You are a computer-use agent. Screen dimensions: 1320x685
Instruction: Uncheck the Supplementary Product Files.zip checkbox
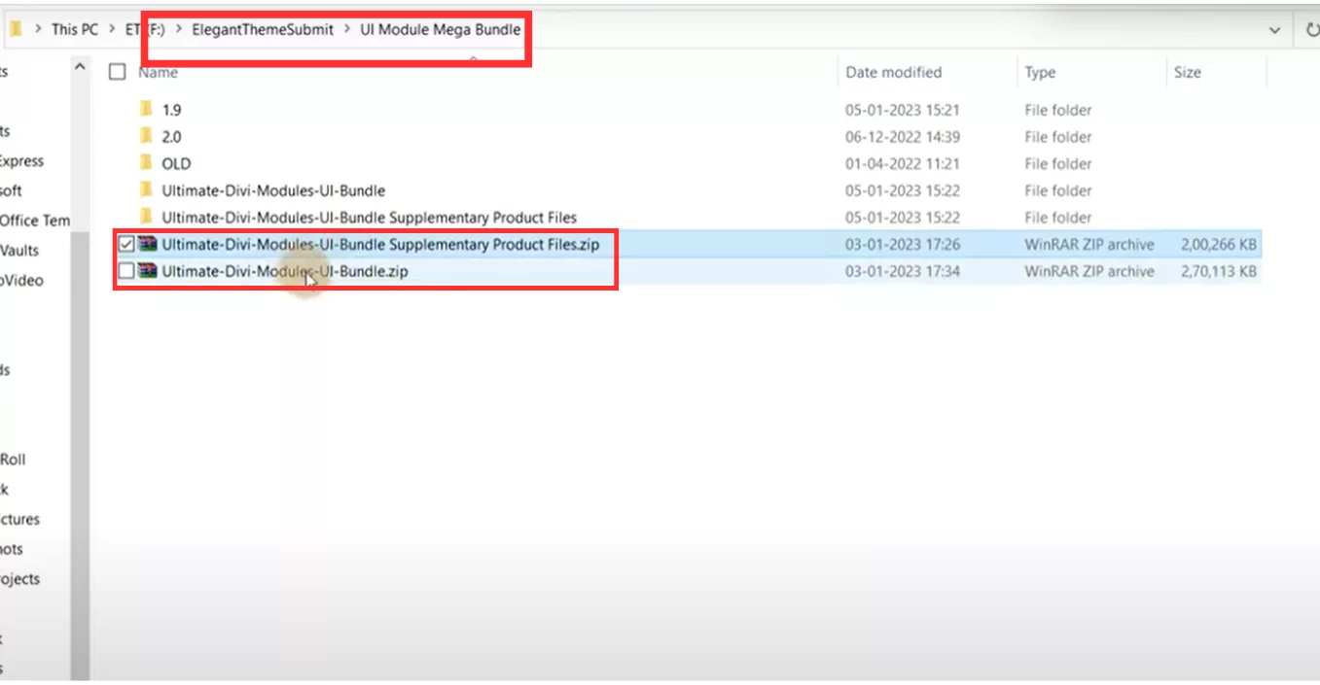point(125,244)
